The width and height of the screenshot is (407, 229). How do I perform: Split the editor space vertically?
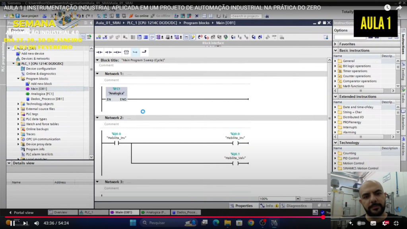(211, 16)
